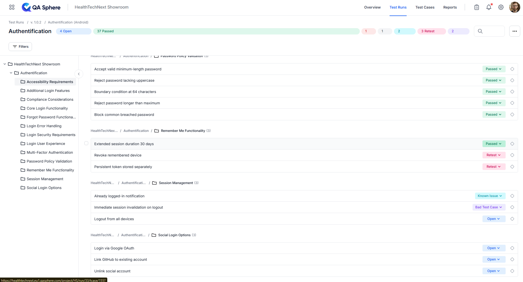Collapse the Authentification folder in tree
Image resolution: width=523 pixels, height=282 pixels.
click(11, 73)
